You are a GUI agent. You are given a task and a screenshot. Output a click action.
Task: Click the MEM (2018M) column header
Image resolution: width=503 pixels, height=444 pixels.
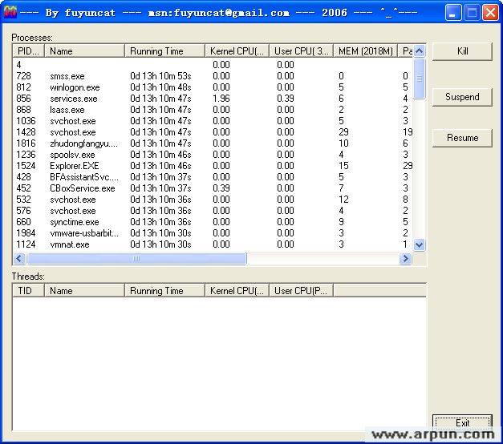364,51
